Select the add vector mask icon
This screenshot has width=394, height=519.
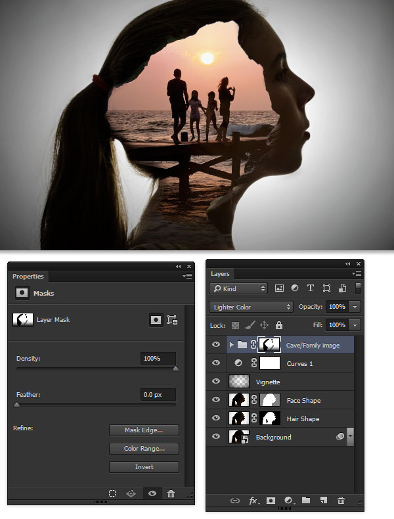pos(172,320)
